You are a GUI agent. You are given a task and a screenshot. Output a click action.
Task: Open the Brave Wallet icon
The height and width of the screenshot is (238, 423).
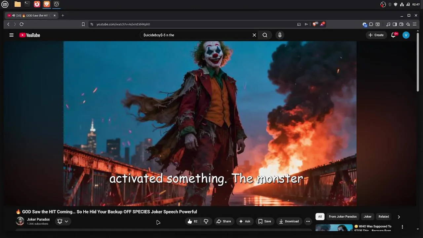click(401, 24)
